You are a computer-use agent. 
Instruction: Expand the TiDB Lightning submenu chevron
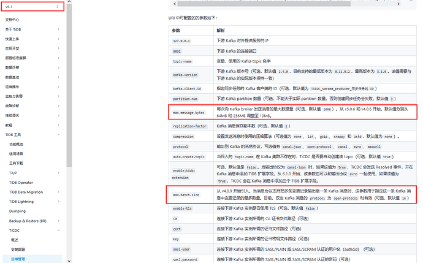click(58, 202)
